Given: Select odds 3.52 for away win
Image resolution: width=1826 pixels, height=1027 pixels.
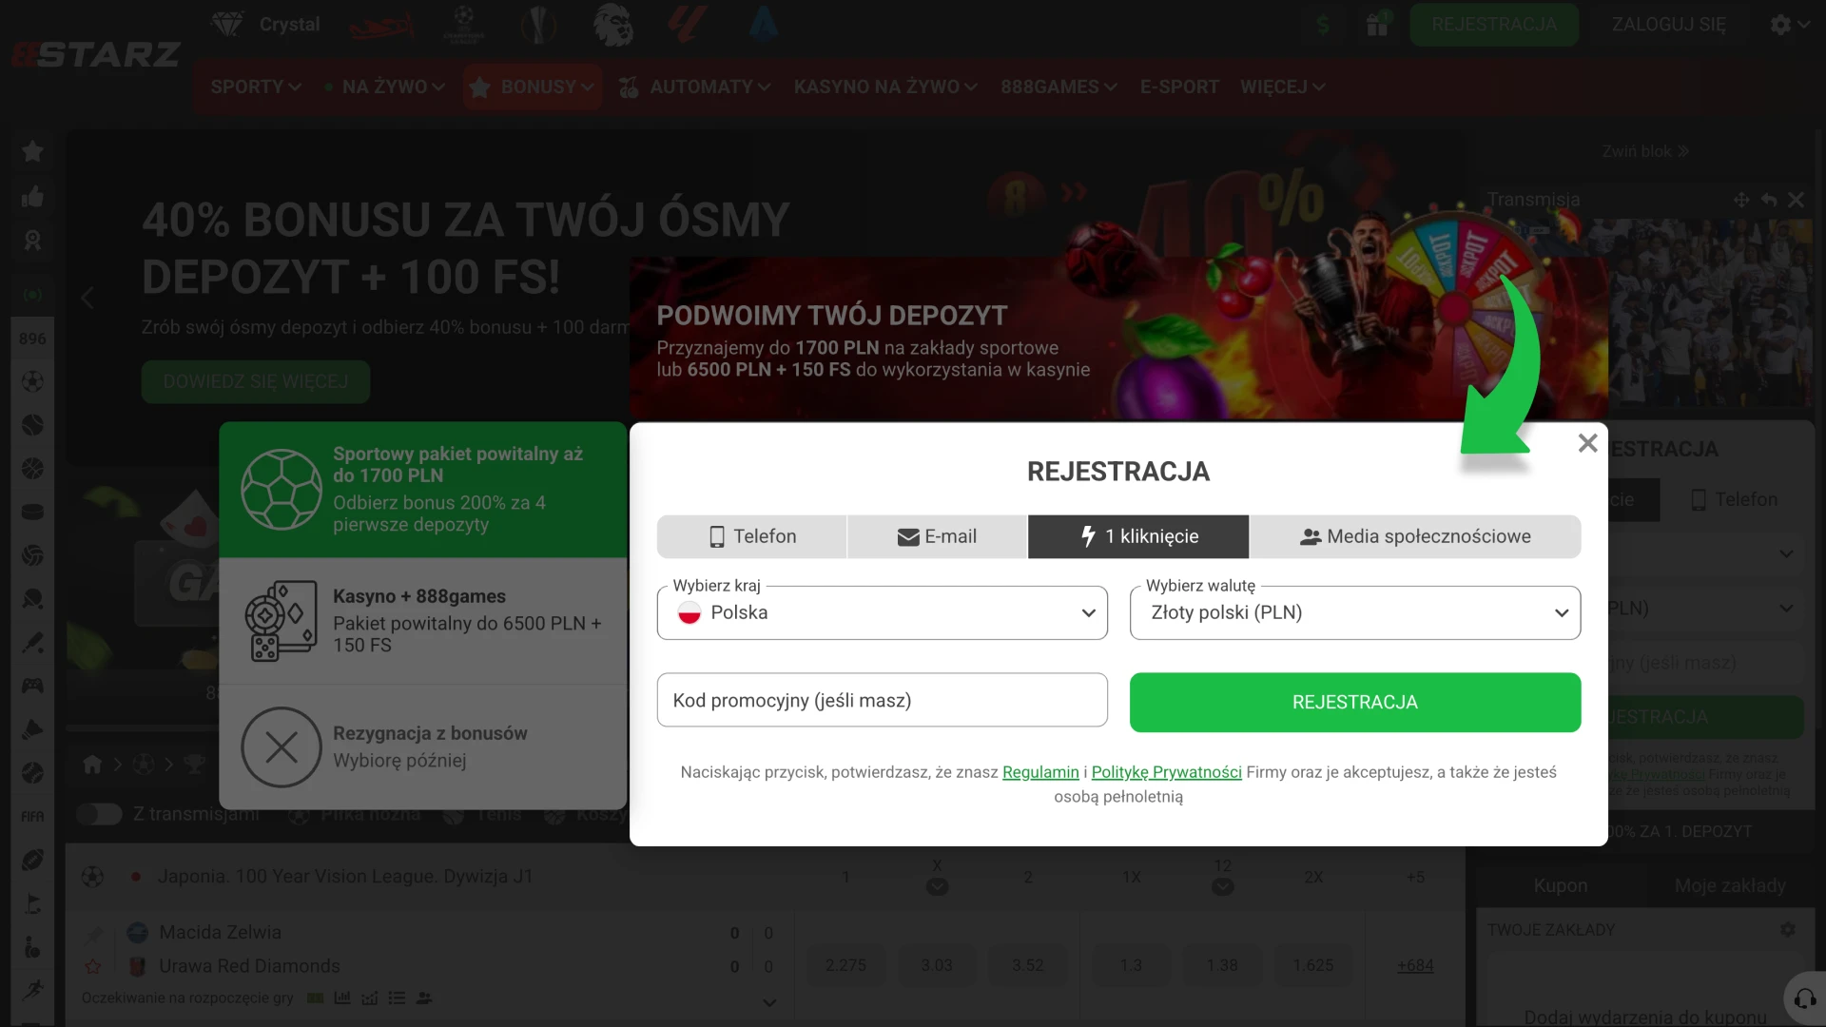Looking at the screenshot, I should pos(1028,965).
